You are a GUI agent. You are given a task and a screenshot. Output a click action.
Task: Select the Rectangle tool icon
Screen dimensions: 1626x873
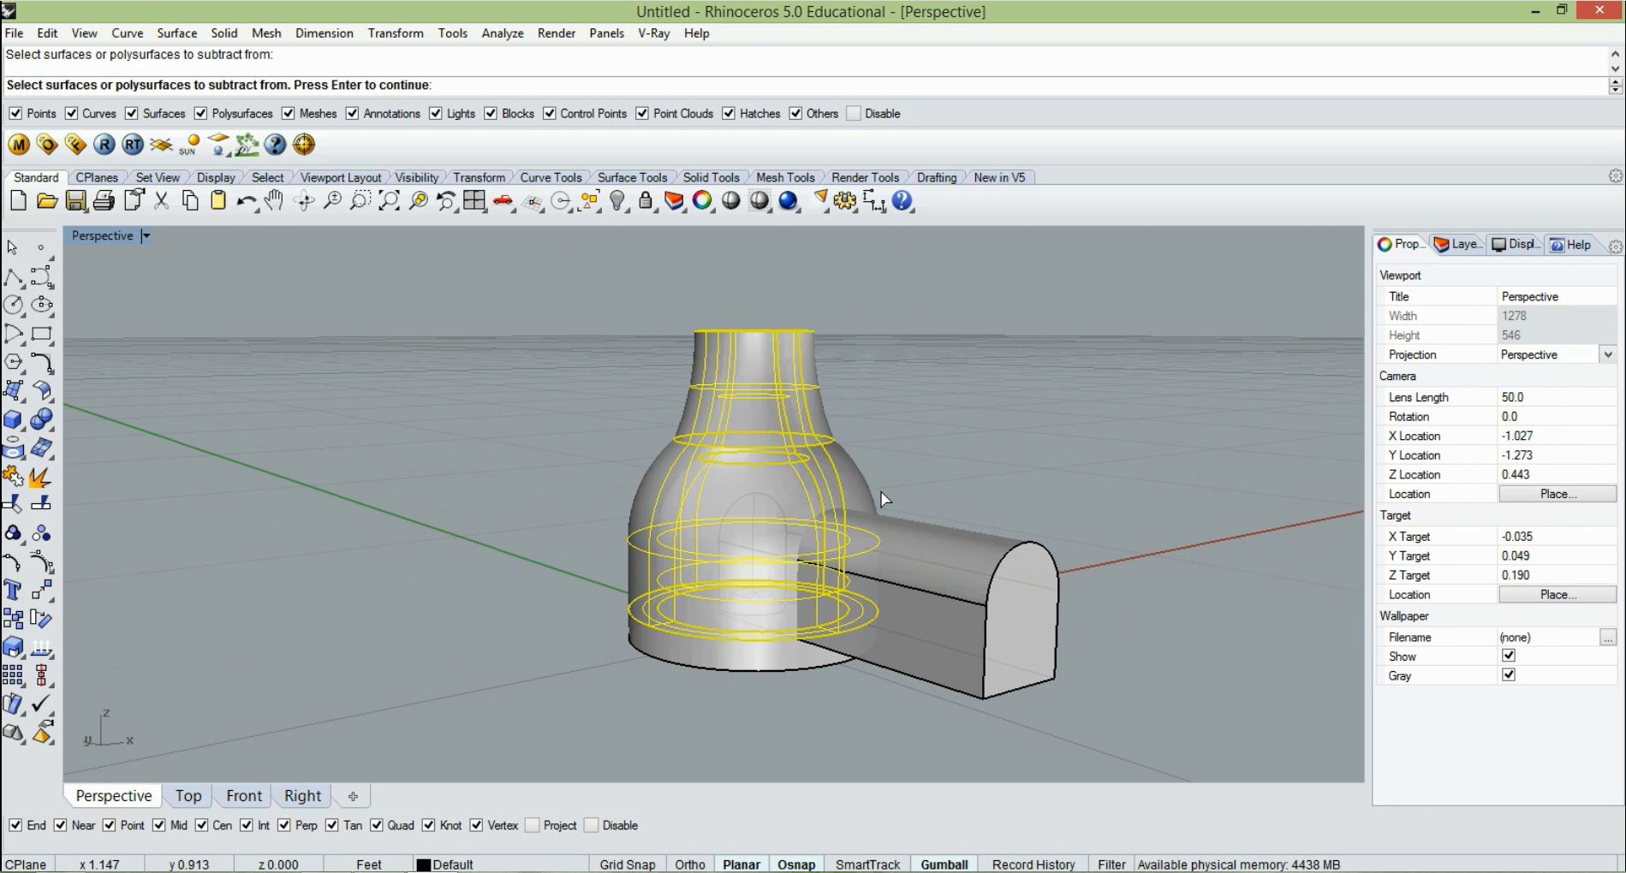click(x=41, y=334)
